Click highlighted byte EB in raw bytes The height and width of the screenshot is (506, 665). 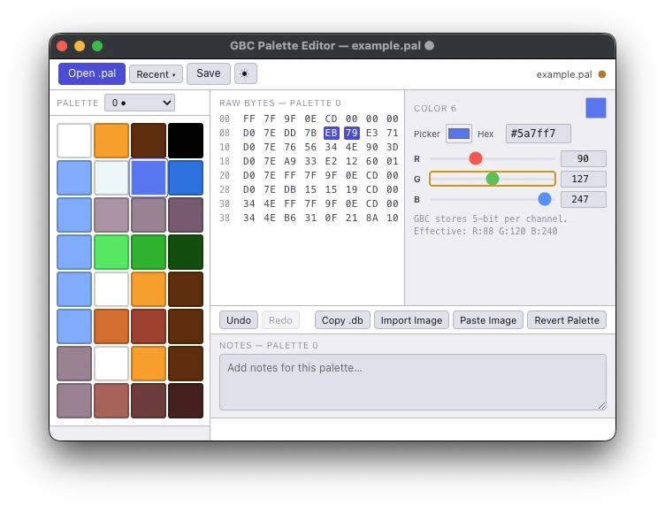(x=331, y=133)
